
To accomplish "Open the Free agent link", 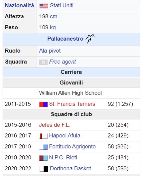I will pos(63,62).
